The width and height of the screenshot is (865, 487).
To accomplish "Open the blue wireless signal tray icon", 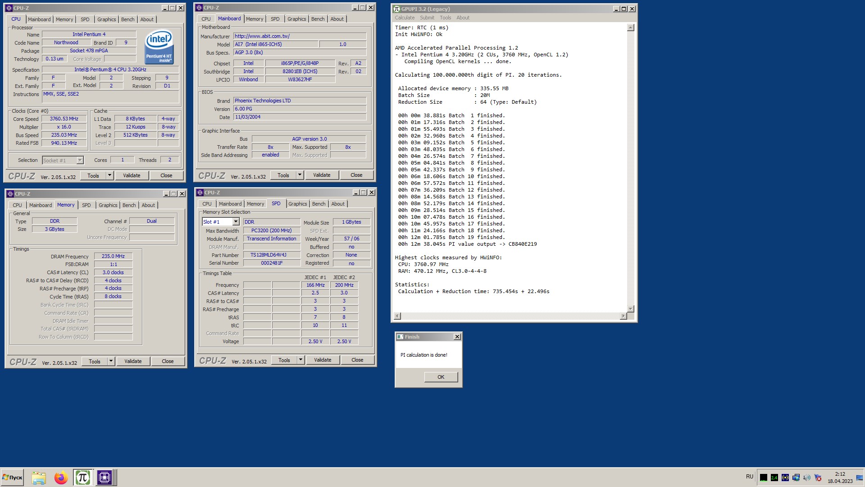I will tap(785, 478).
